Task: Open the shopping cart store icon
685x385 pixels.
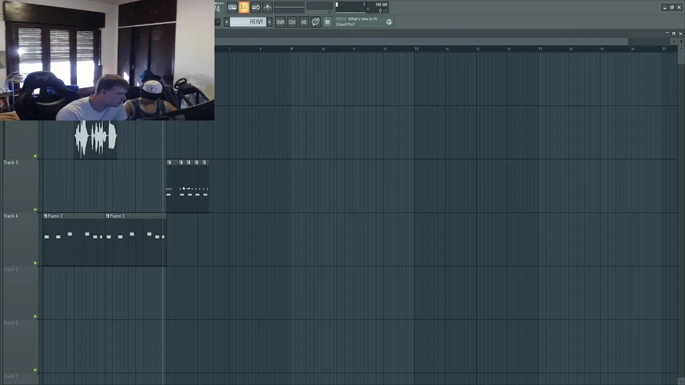Action: point(328,22)
